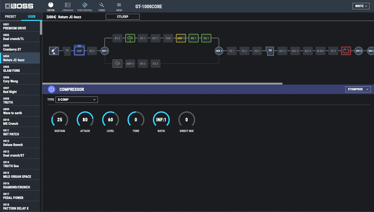
Task: Select the red looper block
Action: coord(346,51)
